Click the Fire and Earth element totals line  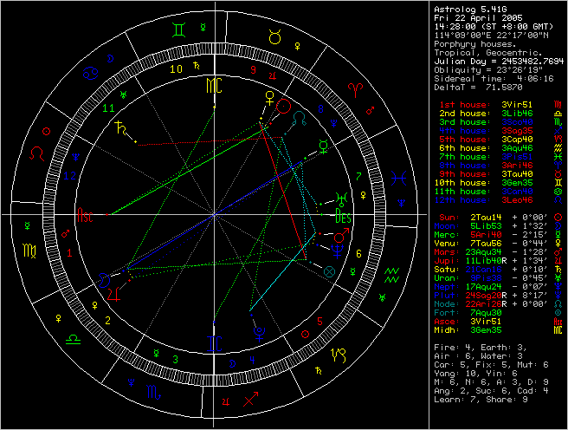point(476,347)
